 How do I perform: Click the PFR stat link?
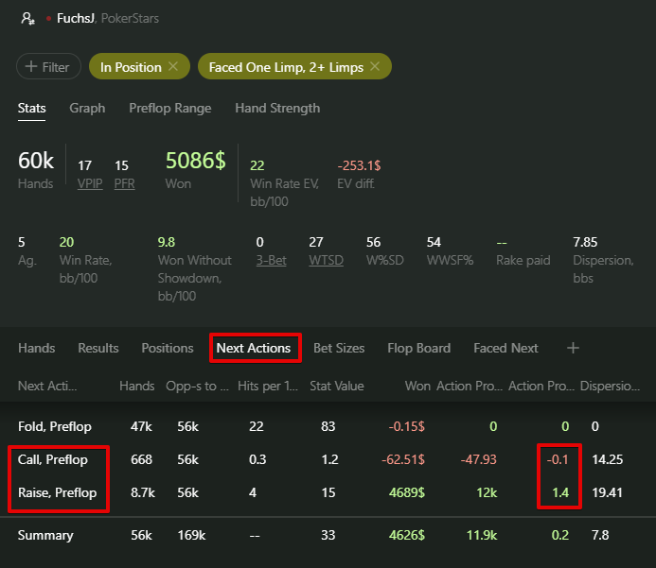tap(124, 183)
